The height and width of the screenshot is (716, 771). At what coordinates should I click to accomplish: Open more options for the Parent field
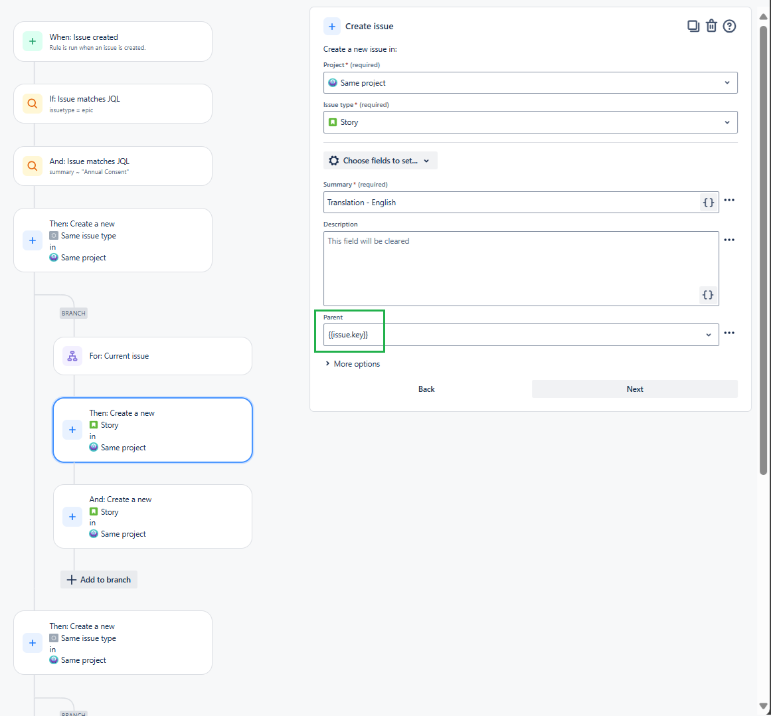coord(729,333)
